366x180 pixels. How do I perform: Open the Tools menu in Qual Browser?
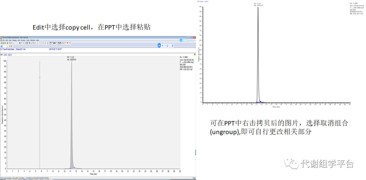coord(28,40)
